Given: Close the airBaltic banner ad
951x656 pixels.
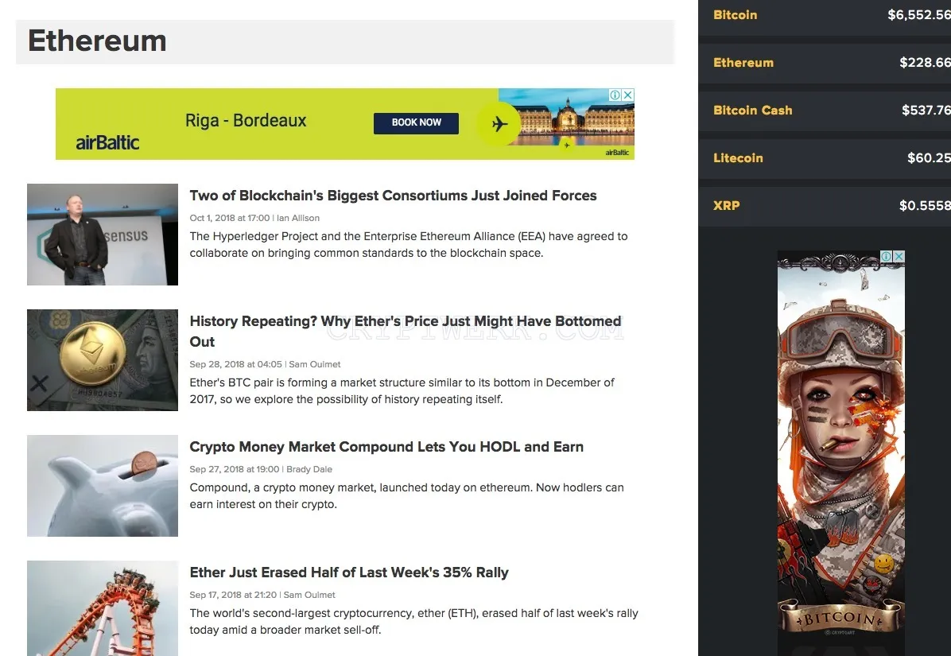Looking at the screenshot, I should click(x=628, y=95).
